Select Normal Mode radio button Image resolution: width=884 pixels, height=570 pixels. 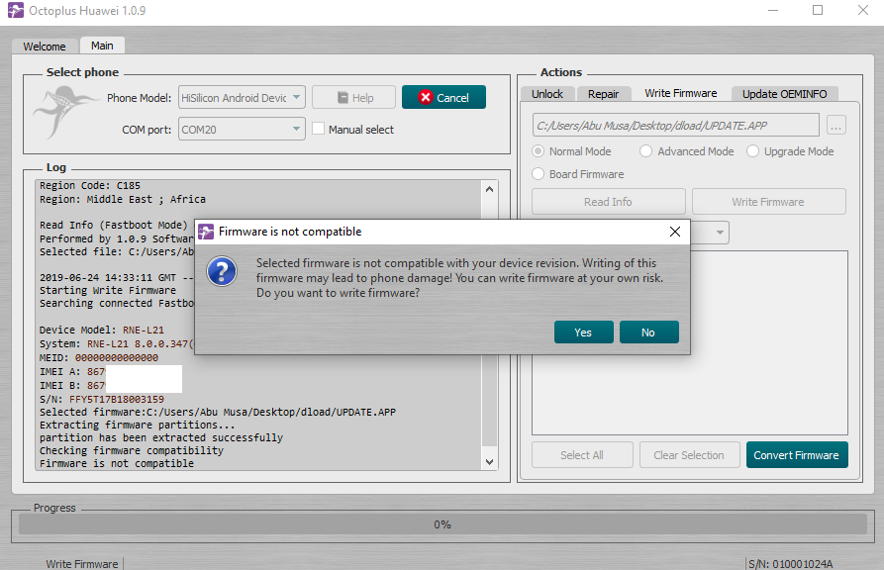539,151
